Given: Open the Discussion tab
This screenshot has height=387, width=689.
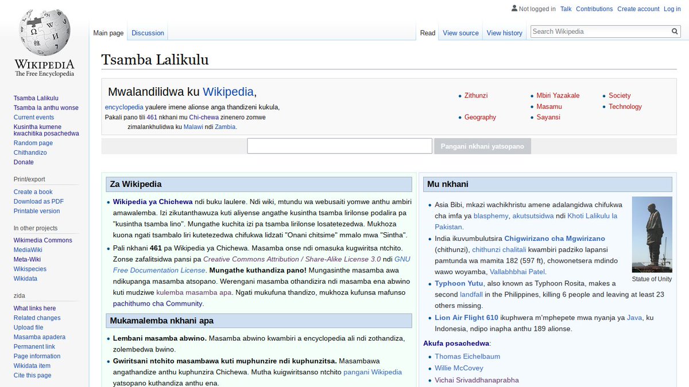Looking at the screenshot, I should click(x=148, y=33).
